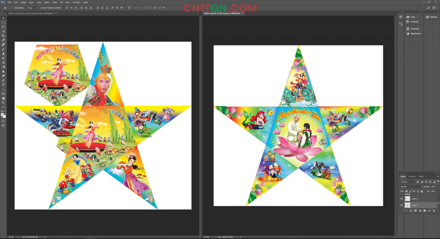Click Auto-Align Layers icon in options bar
Image resolution: width=440 pixels, height=239 pixels.
(x=129, y=8)
